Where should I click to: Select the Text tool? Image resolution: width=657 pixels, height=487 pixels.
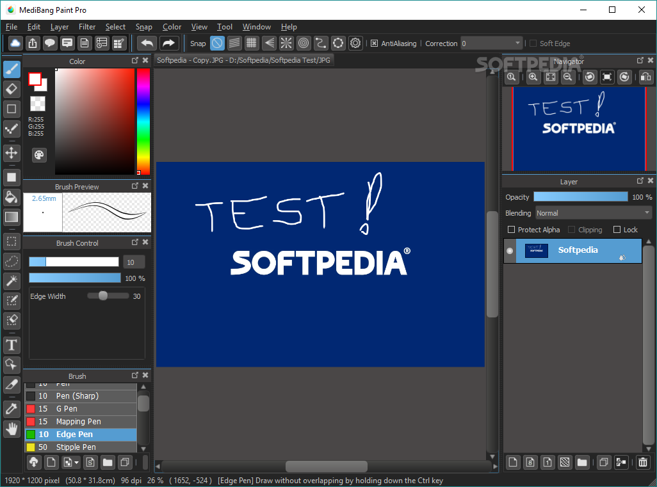pyautogui.click(x=12, y=345)
